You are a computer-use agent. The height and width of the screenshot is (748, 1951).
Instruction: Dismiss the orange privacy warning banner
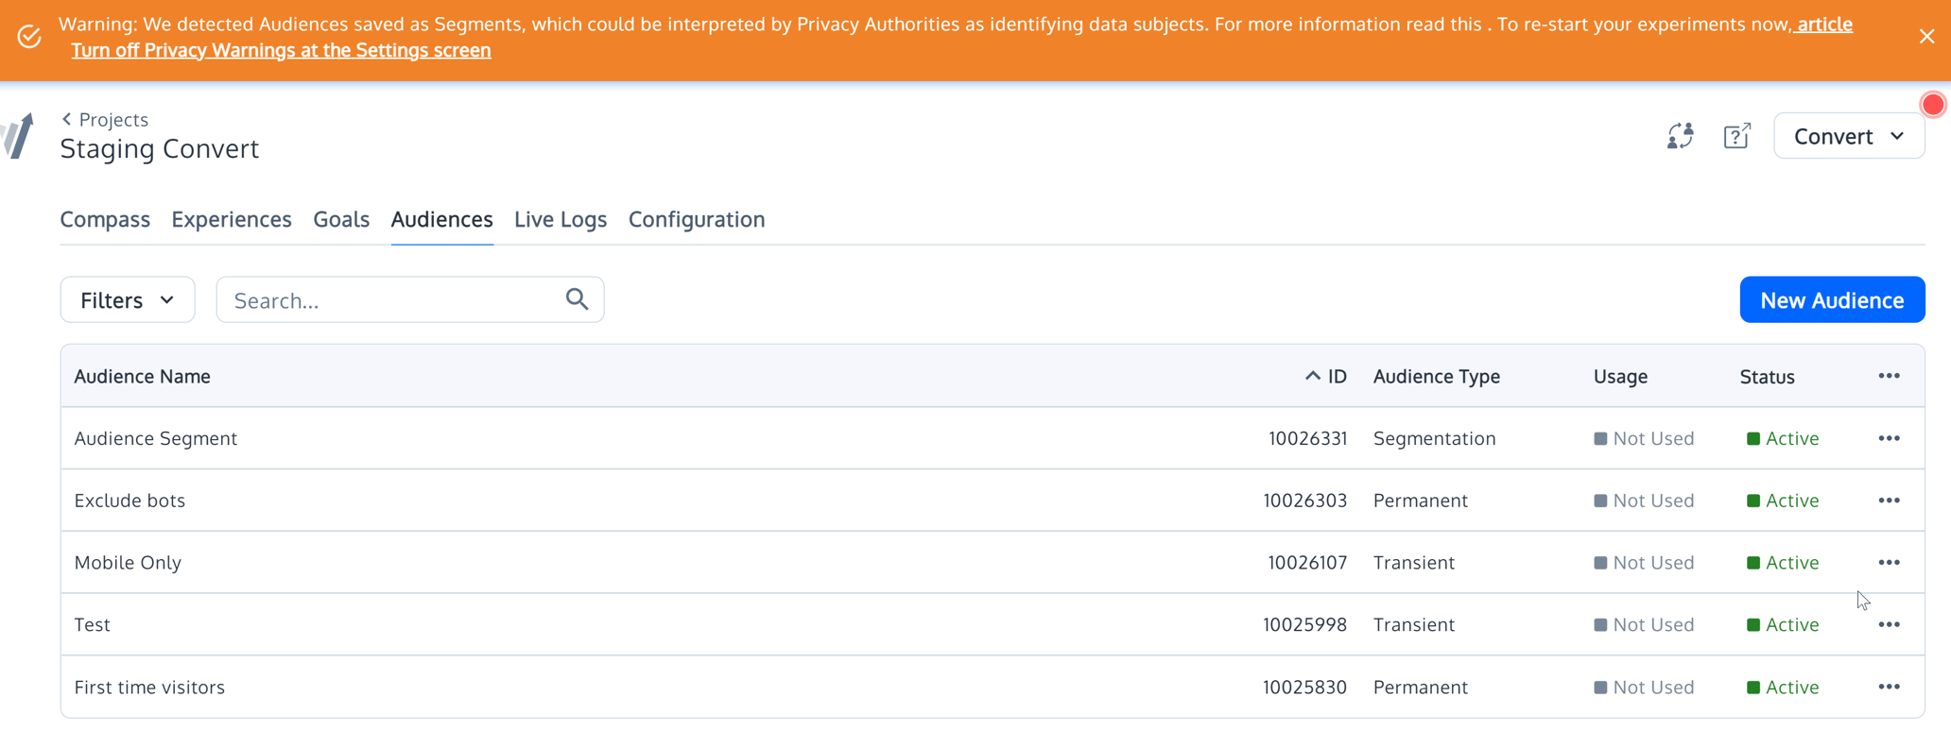tap(1926, 37)
